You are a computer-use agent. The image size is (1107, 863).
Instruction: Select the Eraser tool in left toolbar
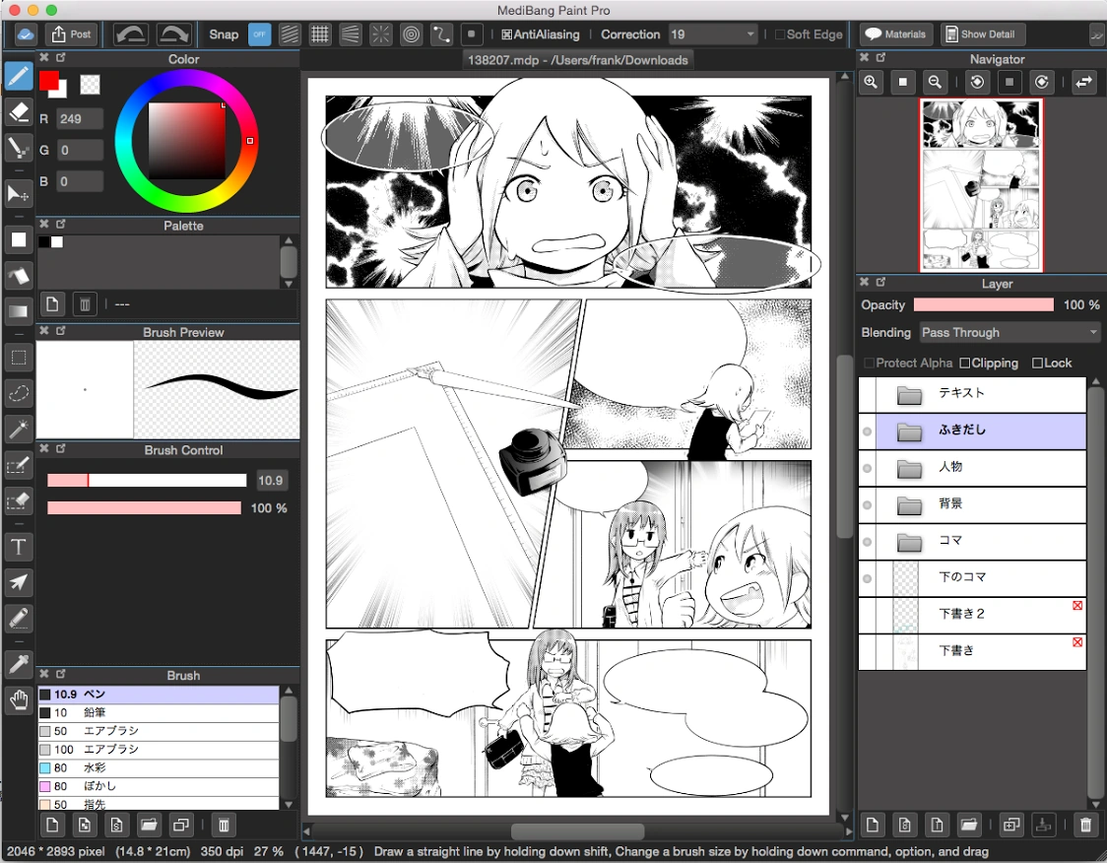coord(19,111)
